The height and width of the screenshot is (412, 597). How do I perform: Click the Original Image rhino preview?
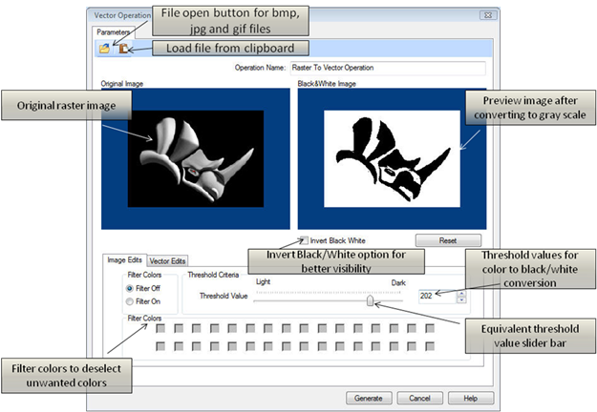point(195,158)
